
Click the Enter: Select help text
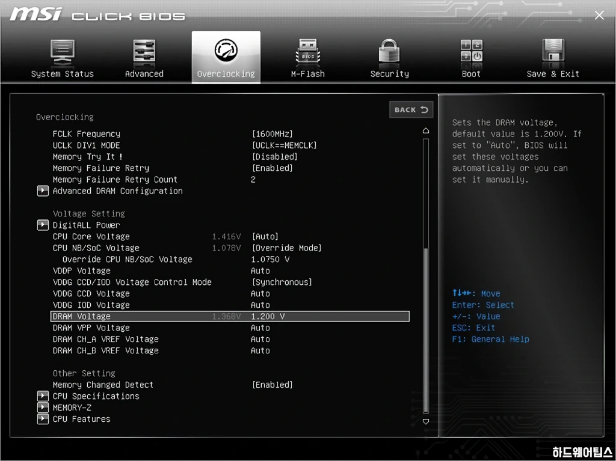[483, 305]
